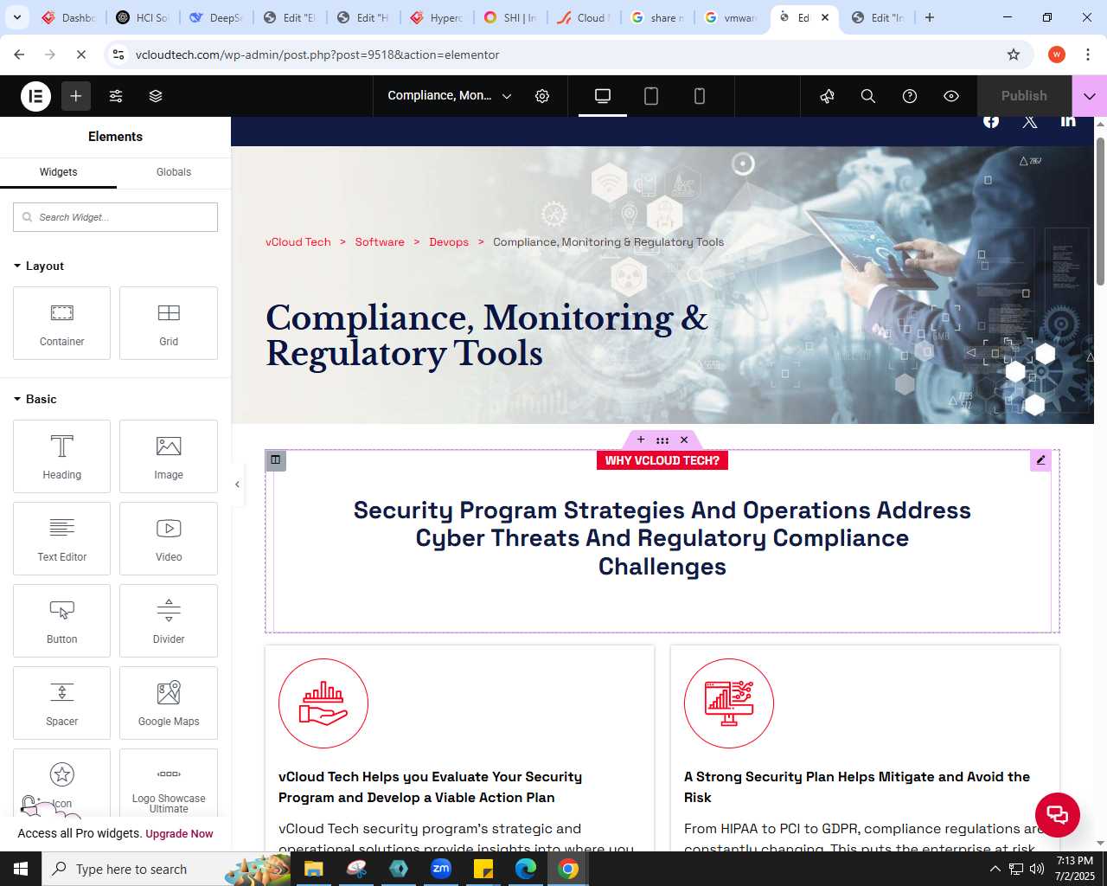Screen dimensions: 1107x886
Task: Select the Text Editor widget
Action: (61, 538)
